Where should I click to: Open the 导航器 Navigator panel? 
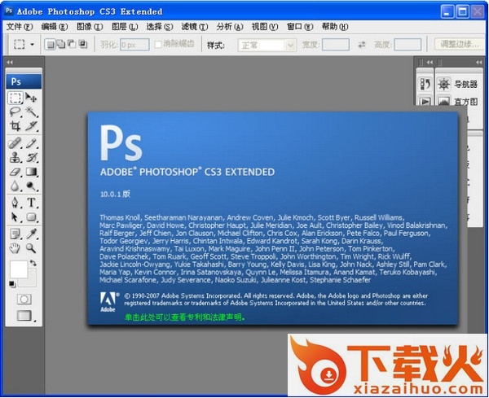coord(458,84)
